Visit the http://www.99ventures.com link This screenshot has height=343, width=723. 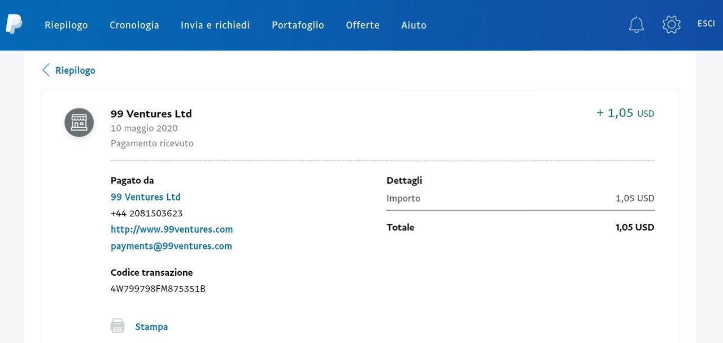click(x=172, y=229)
